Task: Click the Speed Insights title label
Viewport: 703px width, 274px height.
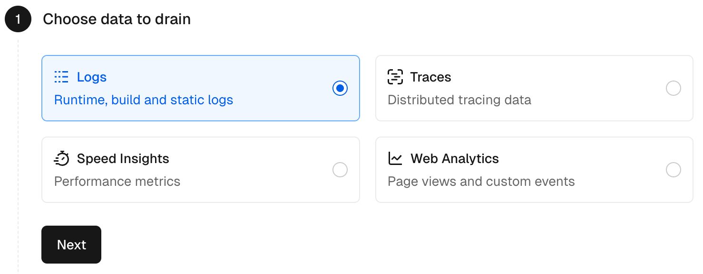Action: (123, 158)
